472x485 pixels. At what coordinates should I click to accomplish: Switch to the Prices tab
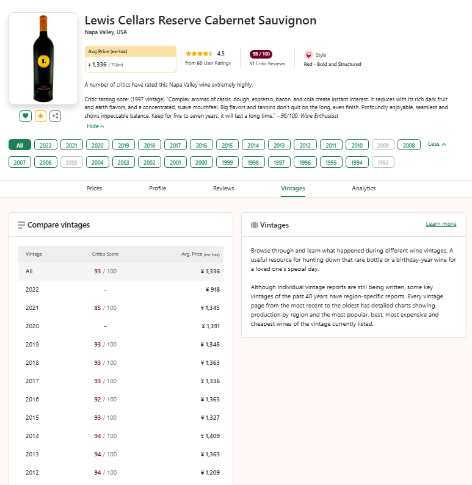[94, 189]
